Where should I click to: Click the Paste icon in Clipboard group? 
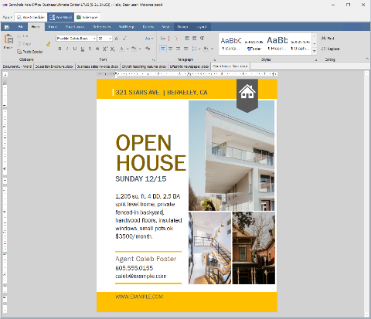(x=9, y=39)
